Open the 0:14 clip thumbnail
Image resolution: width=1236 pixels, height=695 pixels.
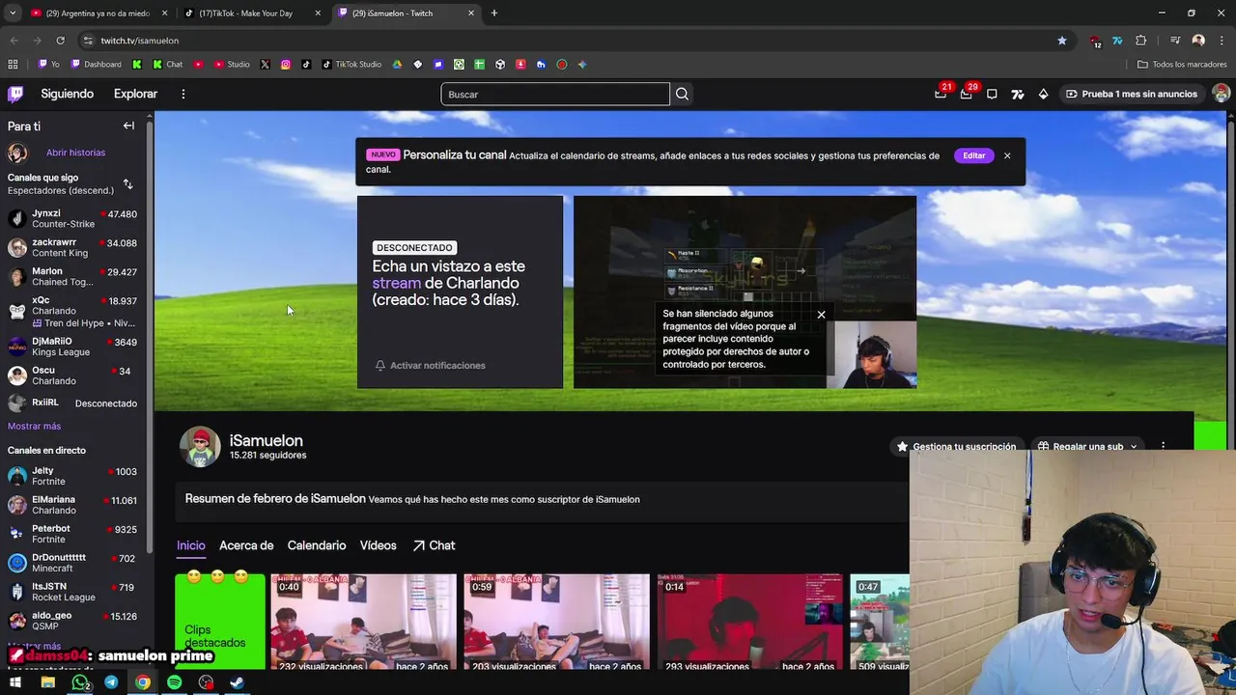pyautogui.click(x=750, y=623)
